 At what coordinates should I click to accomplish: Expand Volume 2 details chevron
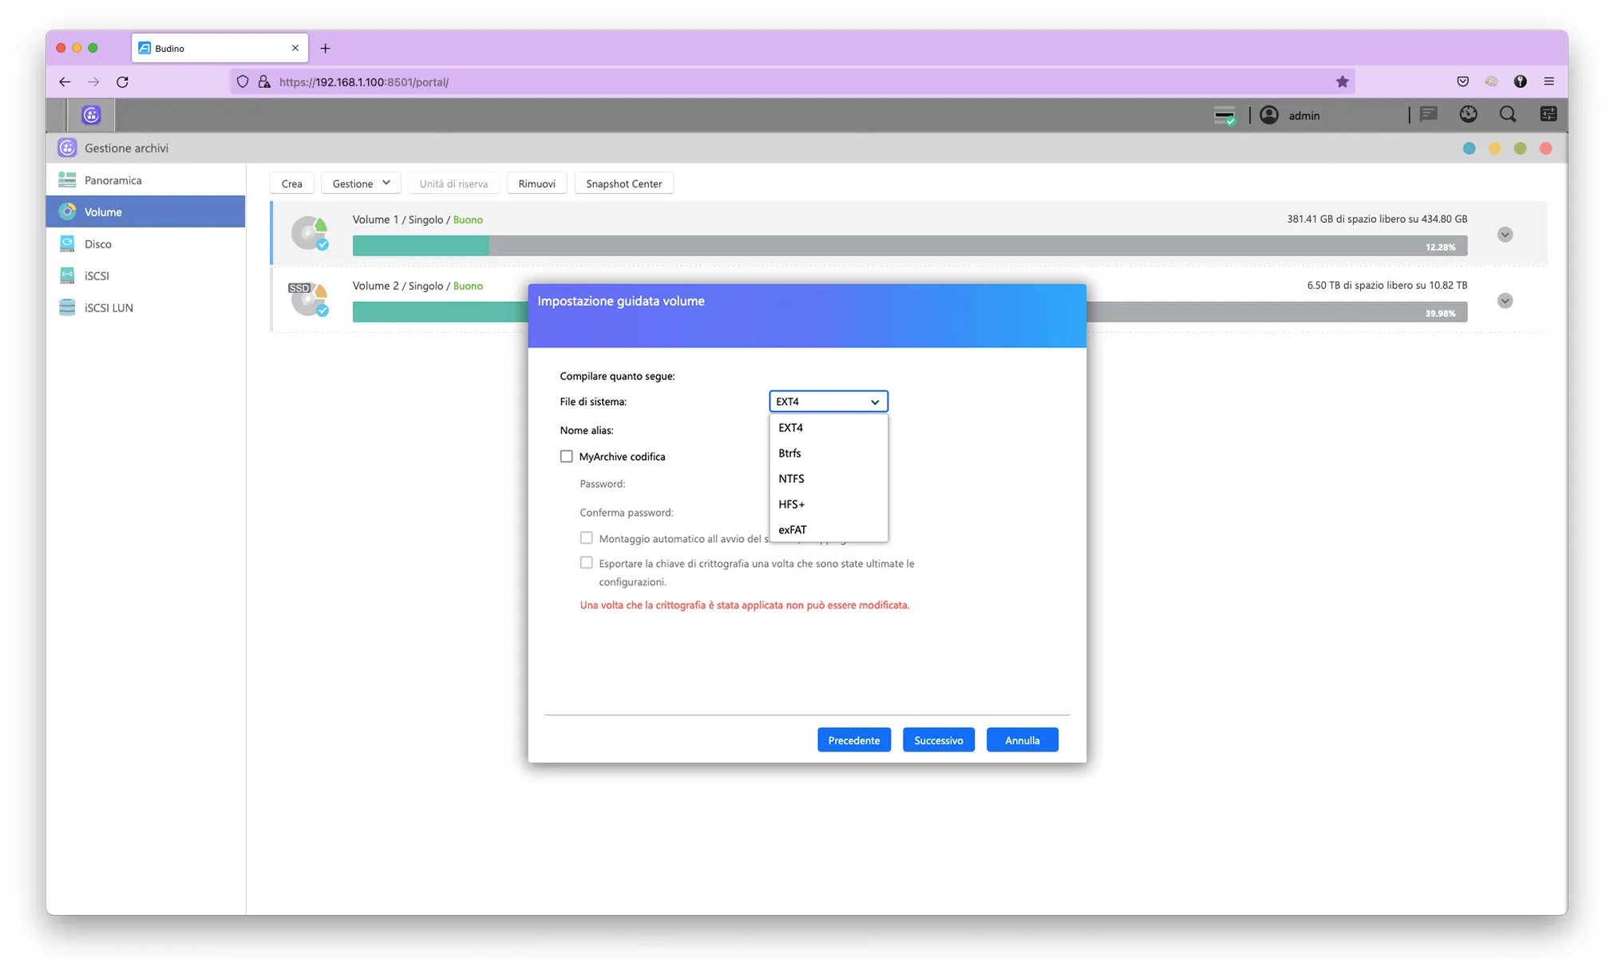tap(1505, 301)
